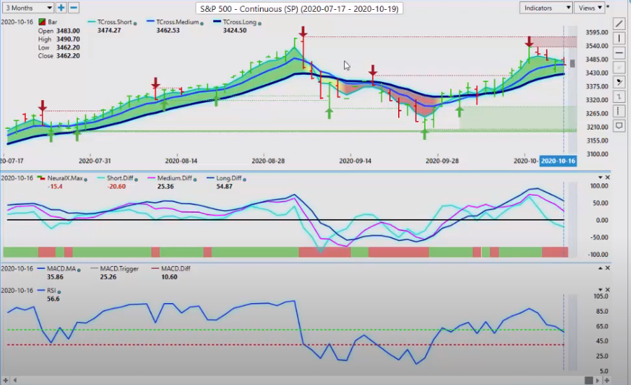Click the dot beside Medium.Diff
Image resolution: width=631 pixels, height=385 pixels.
[195, 180]
